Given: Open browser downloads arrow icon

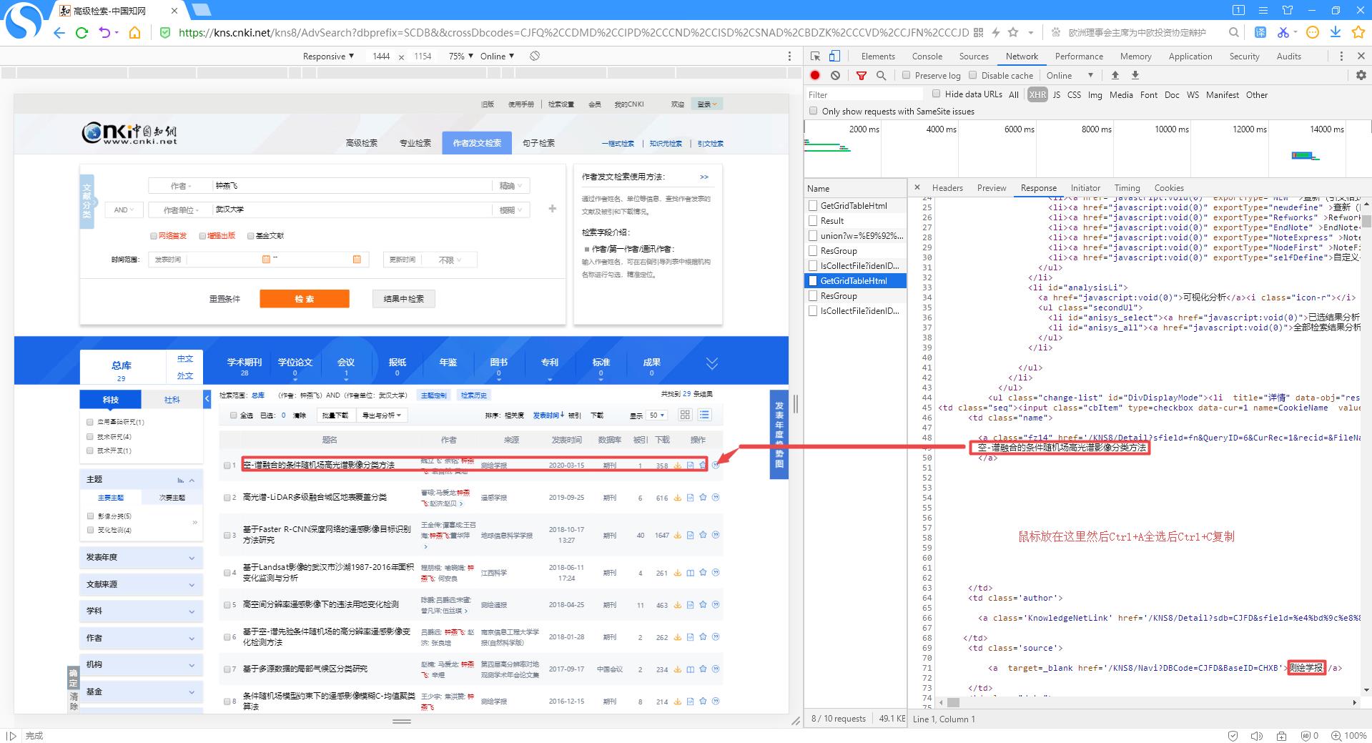Looking at the screenshot, I should coord(1335,32).
